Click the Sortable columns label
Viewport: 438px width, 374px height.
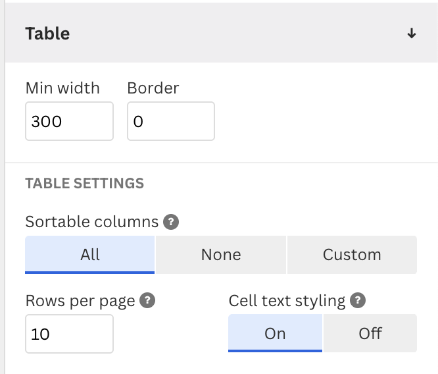92,222
